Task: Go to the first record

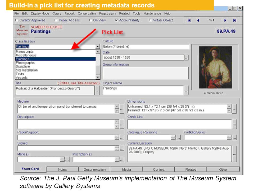Action: click(x=189, y=20)
